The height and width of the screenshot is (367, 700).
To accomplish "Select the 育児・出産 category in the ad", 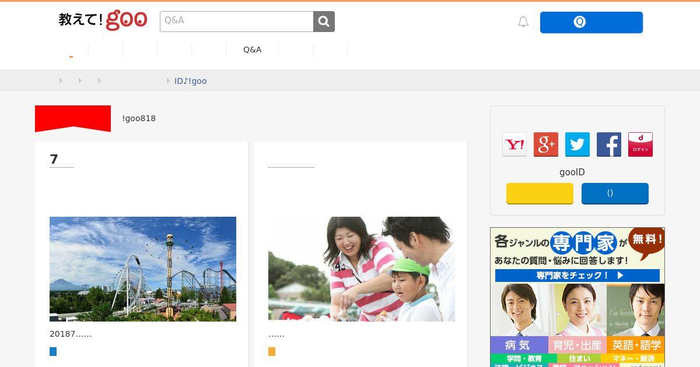I will (x=577, y=345).
